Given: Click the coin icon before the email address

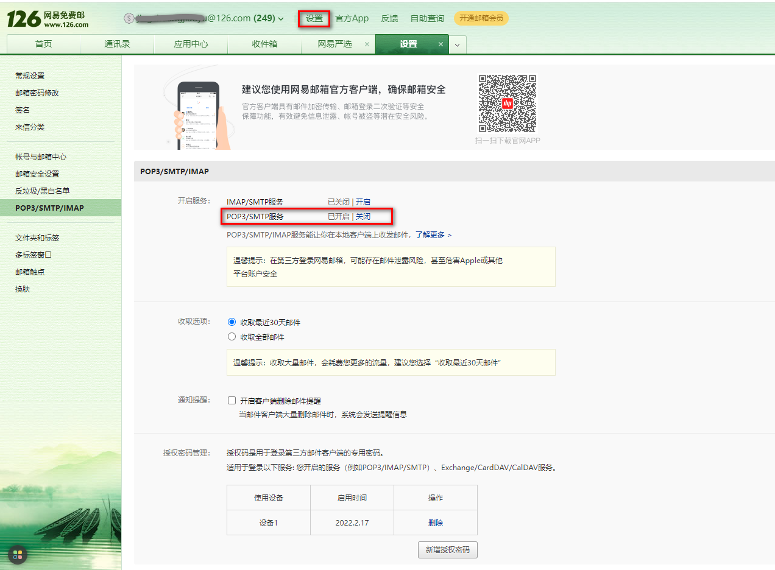Looking at the screenshot, I should click(128, 18).
